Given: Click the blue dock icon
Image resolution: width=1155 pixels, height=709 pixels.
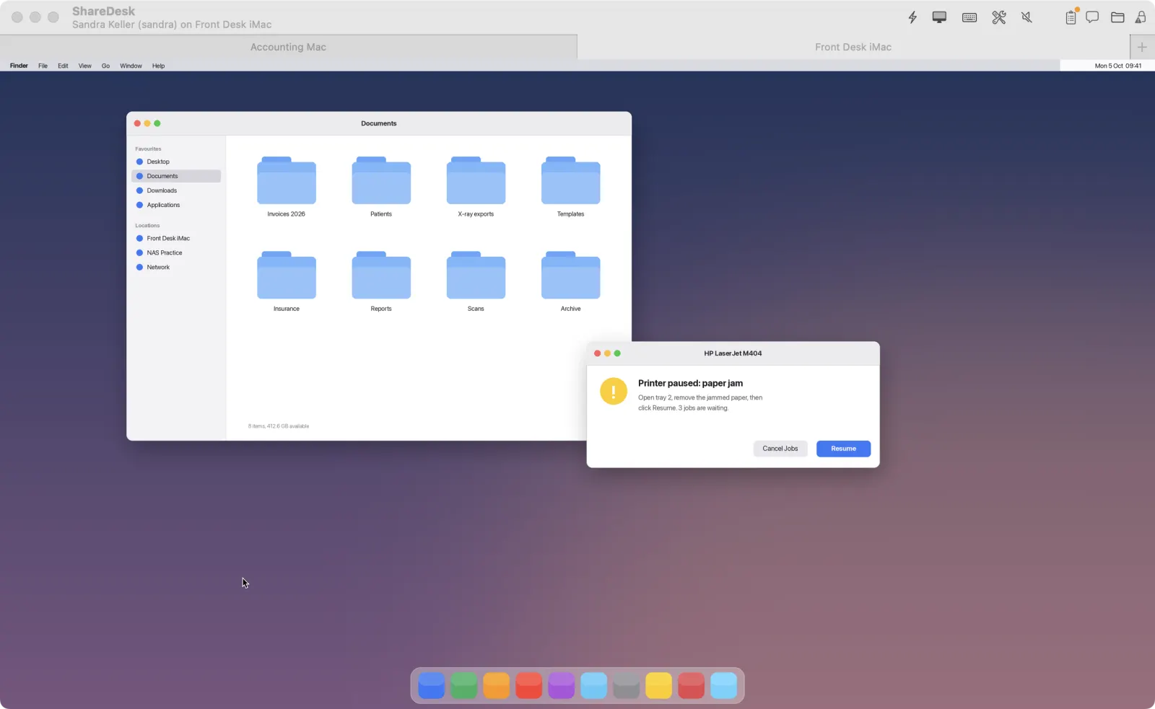Looking at the screenshot, I should (x=431, y=685).
